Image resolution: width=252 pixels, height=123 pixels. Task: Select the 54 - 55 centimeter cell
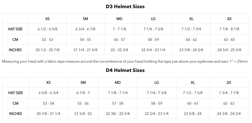(x=85, y=40)
